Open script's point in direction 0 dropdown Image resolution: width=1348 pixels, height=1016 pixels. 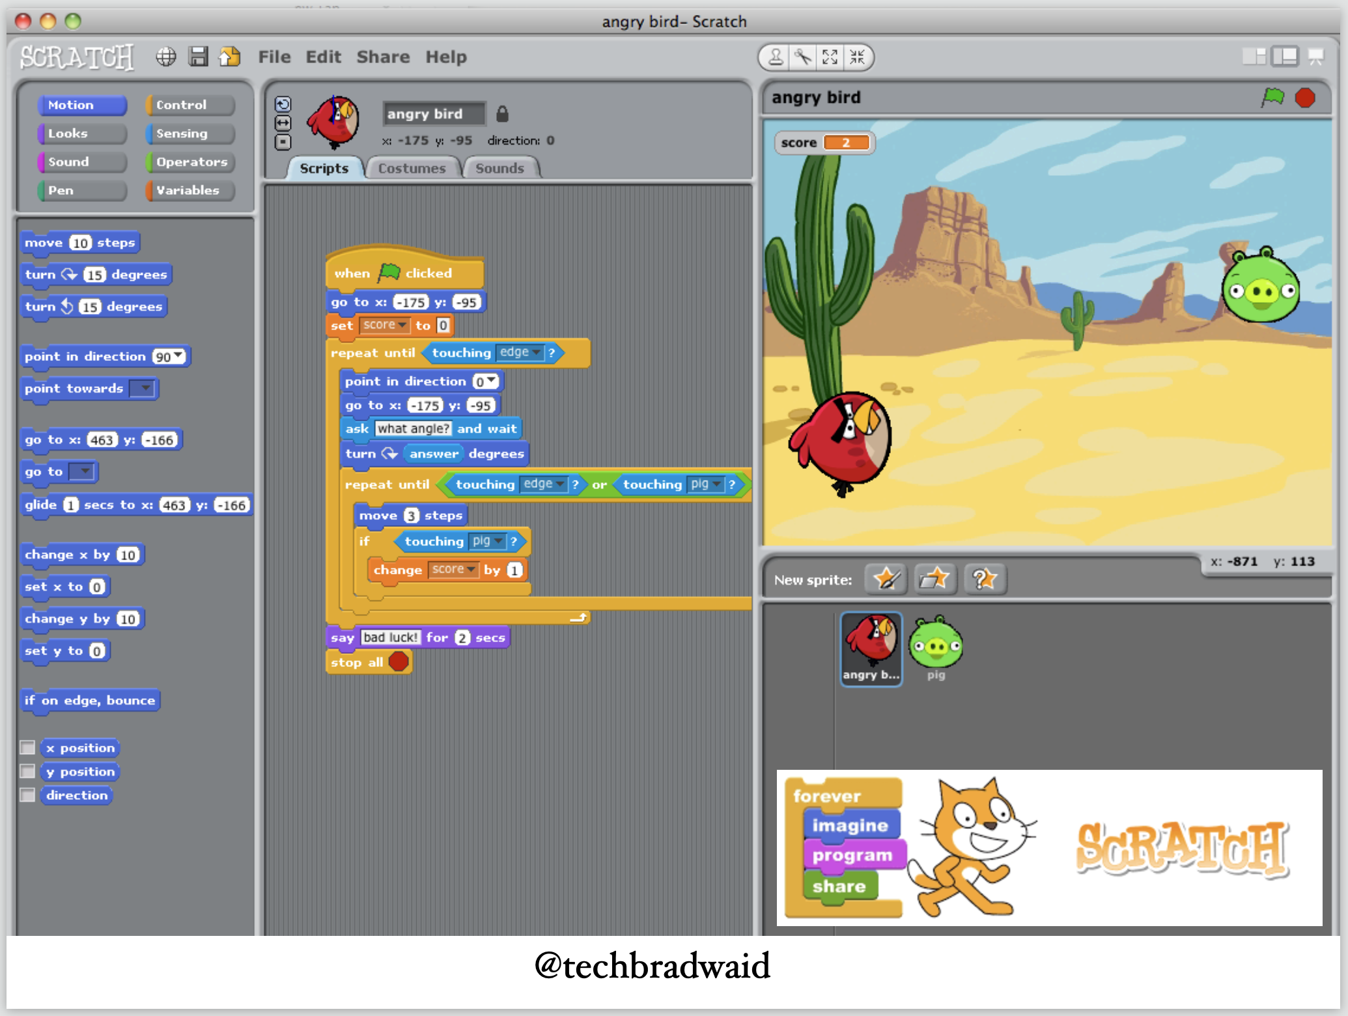(492, 380)
